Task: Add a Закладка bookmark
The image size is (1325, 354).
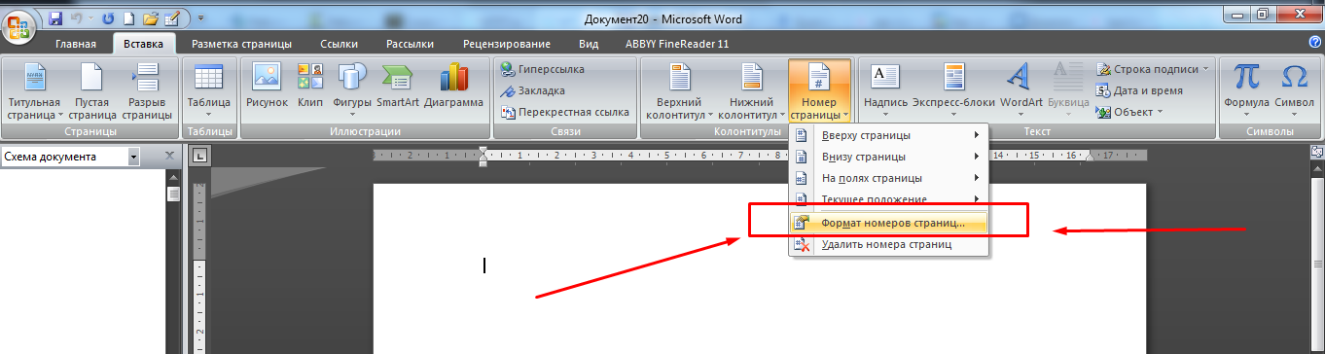Action: (x=534, y=90)
